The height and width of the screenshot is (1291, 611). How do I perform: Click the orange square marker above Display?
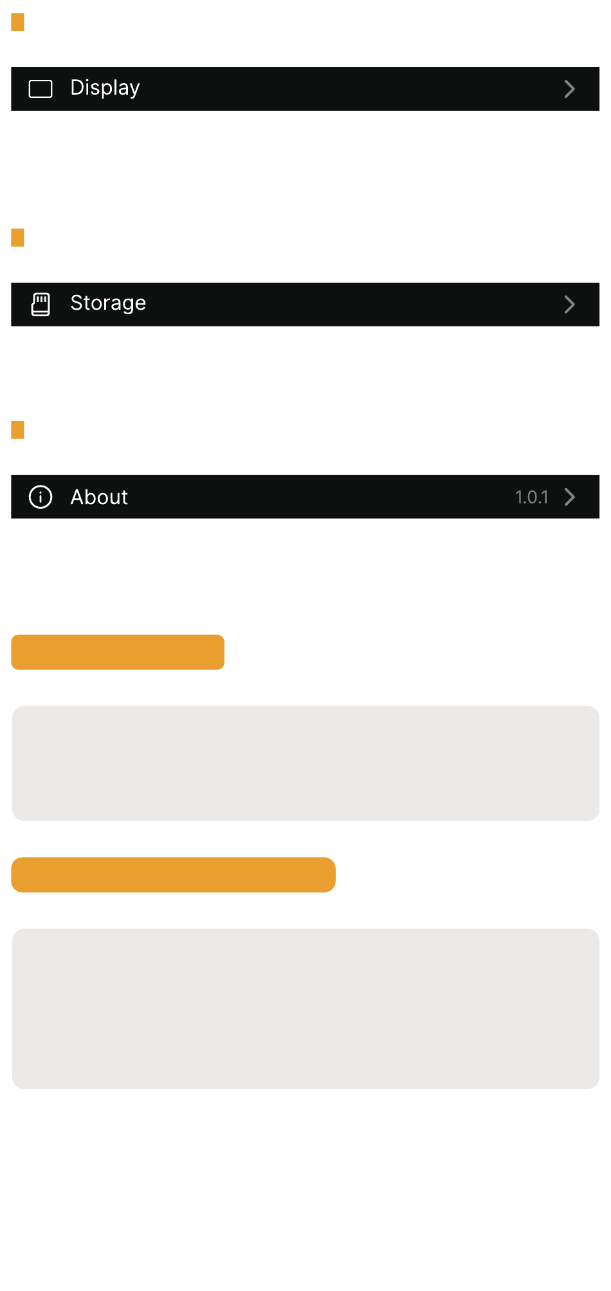pyautogui.click(x=17, y=22)
